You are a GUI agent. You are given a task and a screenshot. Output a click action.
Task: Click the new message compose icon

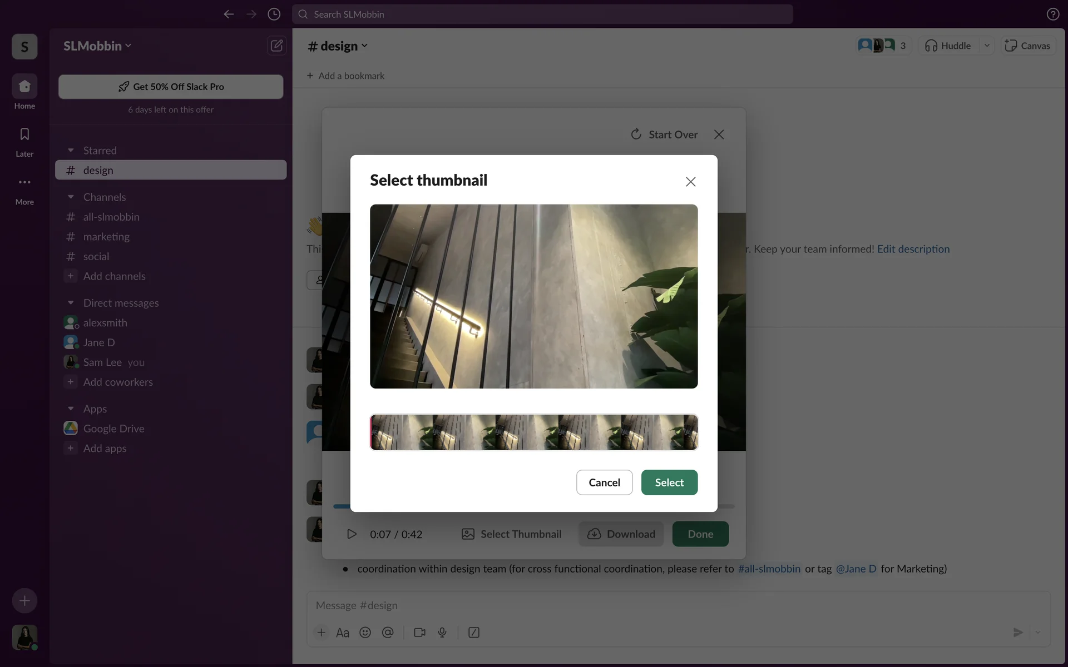[x=276, y=46]
